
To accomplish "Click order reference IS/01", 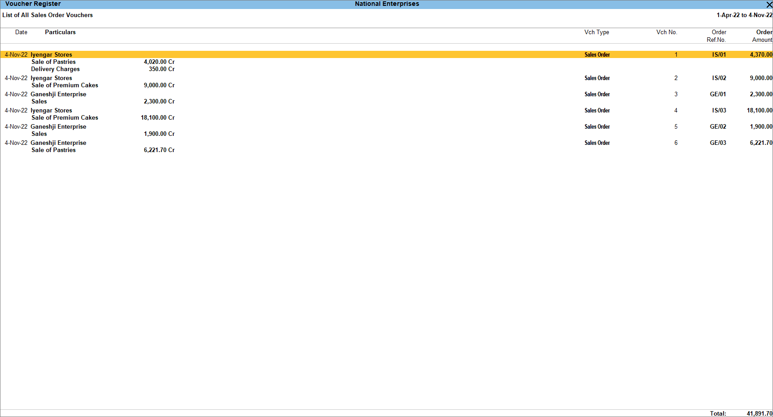I will 719,55.
